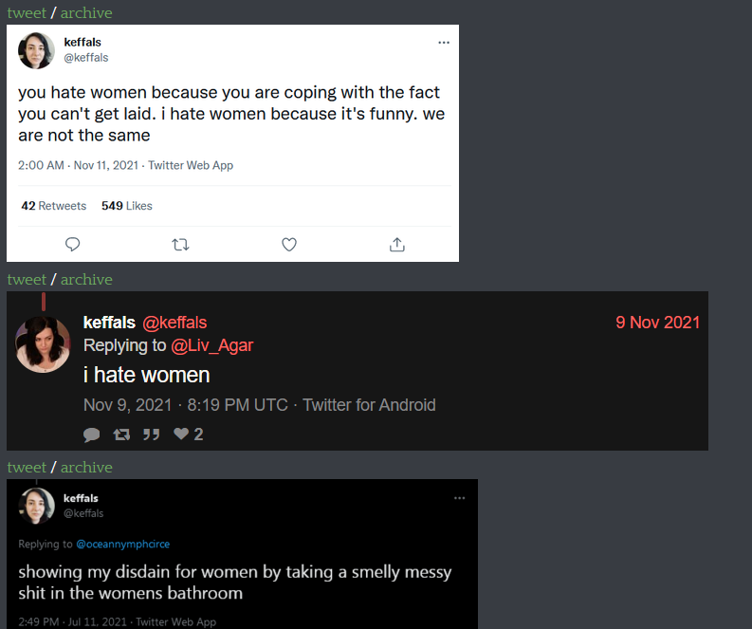Viewport: 752px width, 629px height.
Task: Click the quote icon in second tweet
Action: click(x=151, y=435)
